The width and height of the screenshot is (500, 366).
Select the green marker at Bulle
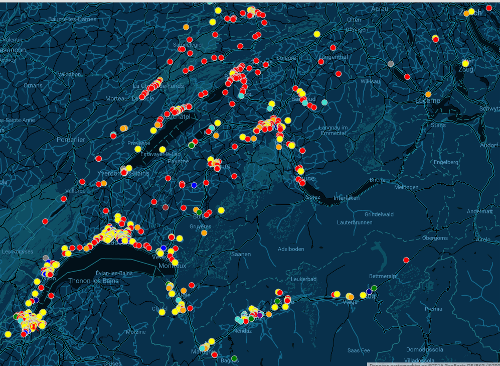tap(199, 212)
